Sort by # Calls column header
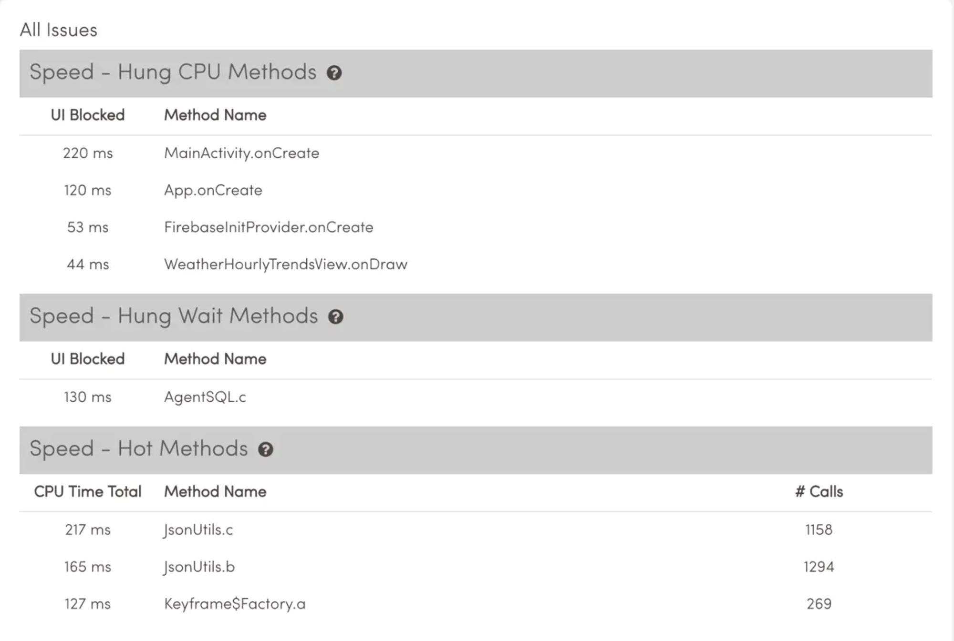 819,492
